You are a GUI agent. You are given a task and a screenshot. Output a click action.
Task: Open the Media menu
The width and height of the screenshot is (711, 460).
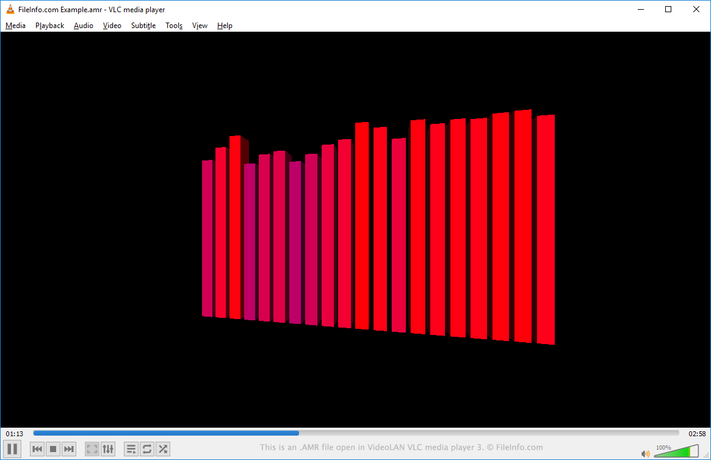pyautogui.click(x=15, y=26)
